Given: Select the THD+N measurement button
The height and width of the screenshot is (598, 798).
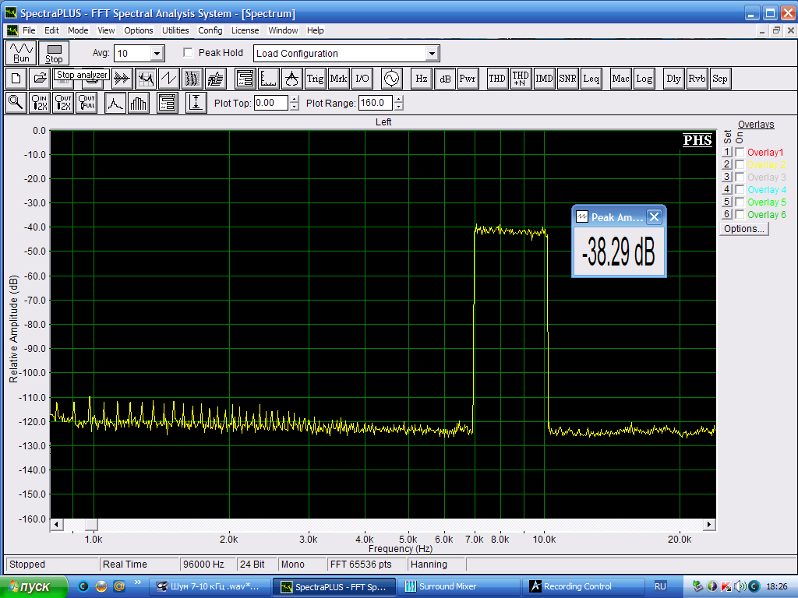Looking at the screenshot, I should tap(520, 79).
